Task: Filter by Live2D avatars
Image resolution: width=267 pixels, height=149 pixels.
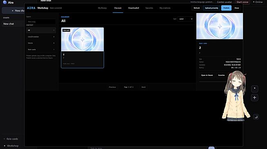Action: [x=41, y=37]
